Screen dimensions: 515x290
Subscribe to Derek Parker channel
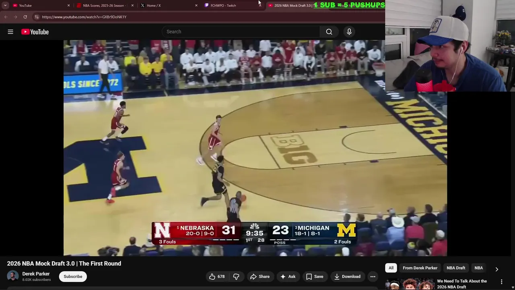click(73, 277)
